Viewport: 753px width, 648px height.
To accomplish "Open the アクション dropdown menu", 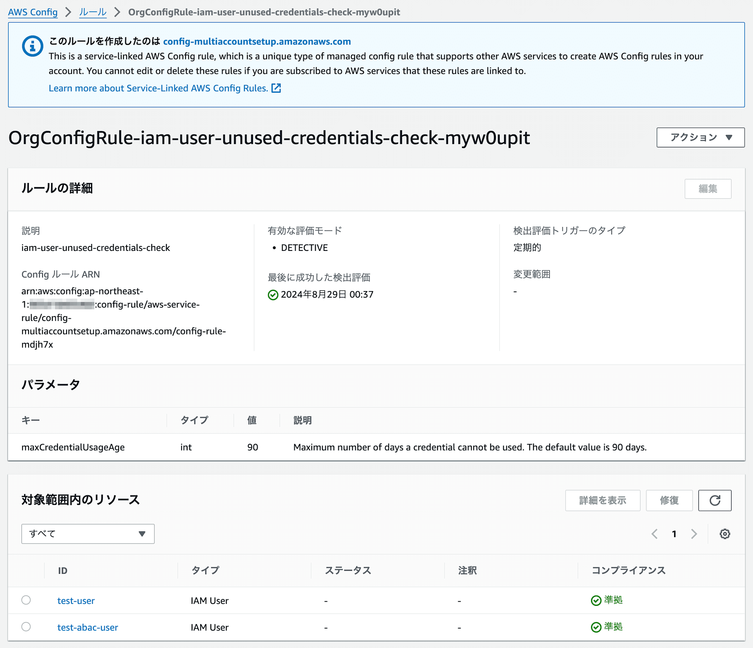I will [700, 138].
